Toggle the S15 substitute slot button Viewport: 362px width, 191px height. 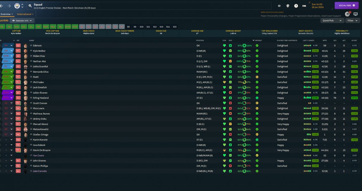(x=174, y=27)
